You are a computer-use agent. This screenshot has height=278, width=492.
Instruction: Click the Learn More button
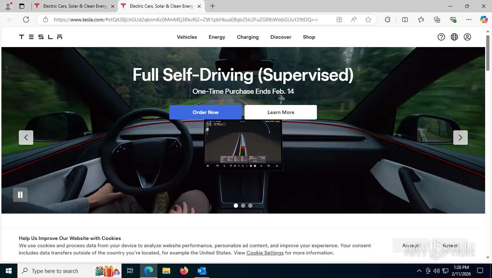coord(281,112)
